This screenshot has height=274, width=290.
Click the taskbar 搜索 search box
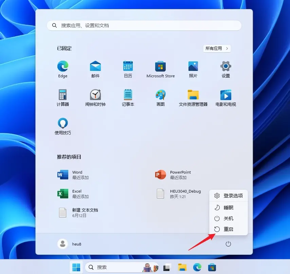click(x=122, y=267)
